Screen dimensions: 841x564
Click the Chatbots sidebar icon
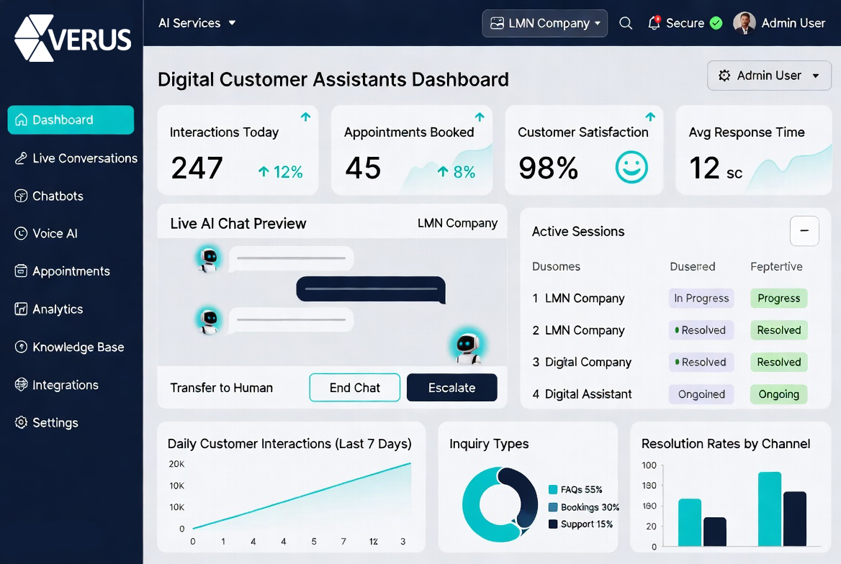pos(21,196)
